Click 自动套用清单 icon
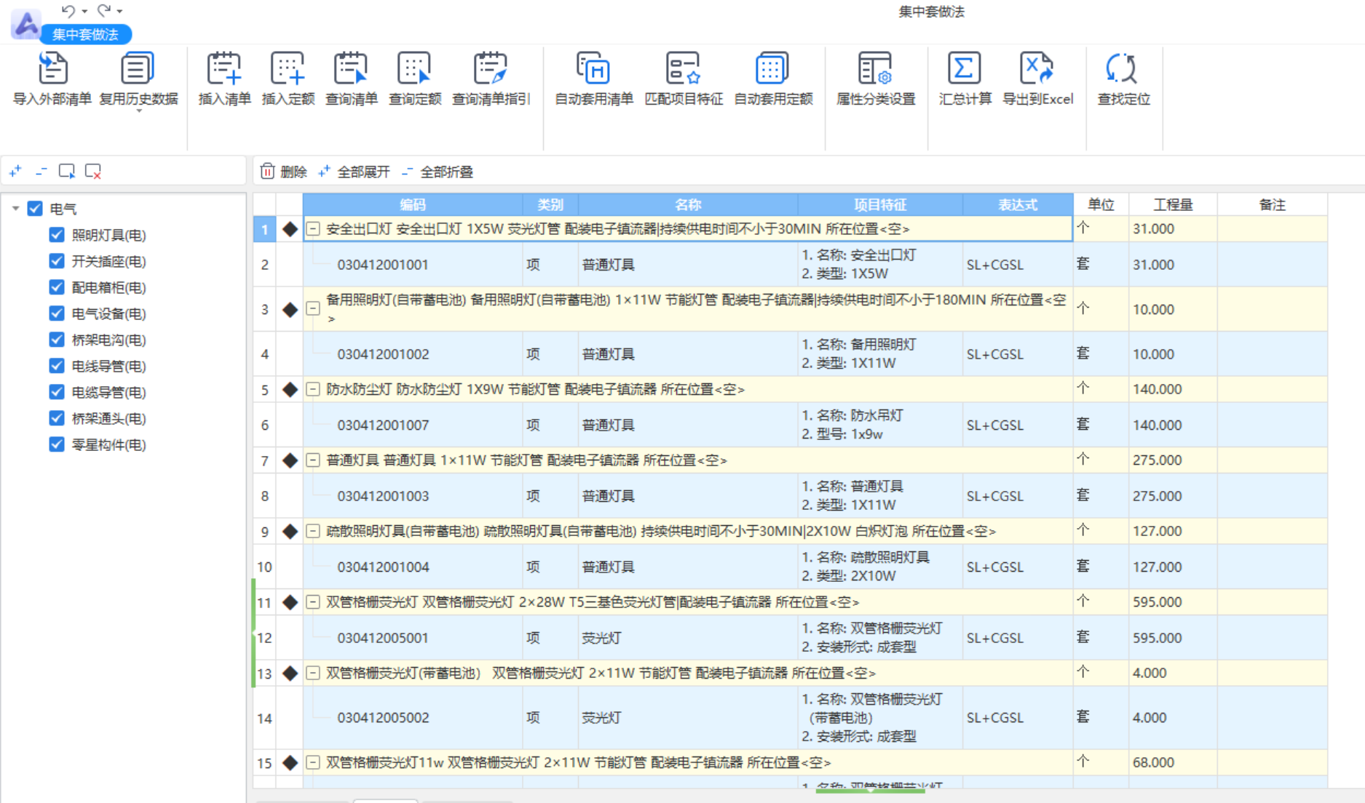 [x=593, y=79]
